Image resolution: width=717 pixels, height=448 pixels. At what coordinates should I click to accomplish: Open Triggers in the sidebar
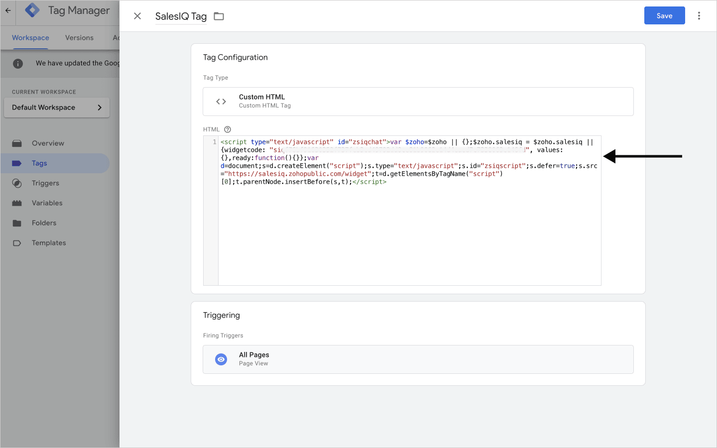coord(45,183)
